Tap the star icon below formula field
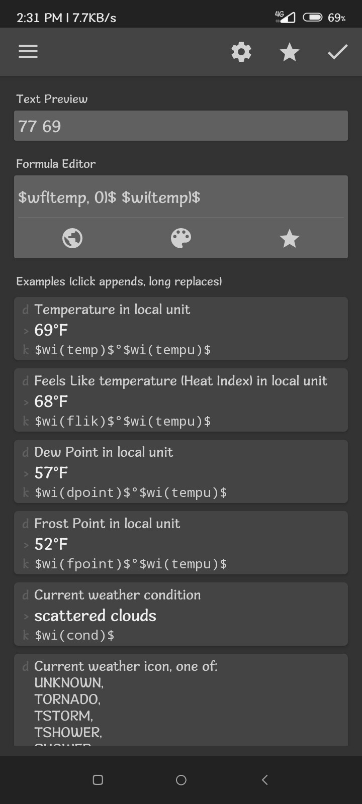The height and width of the screenshot is (804, 362). (290, 238)
